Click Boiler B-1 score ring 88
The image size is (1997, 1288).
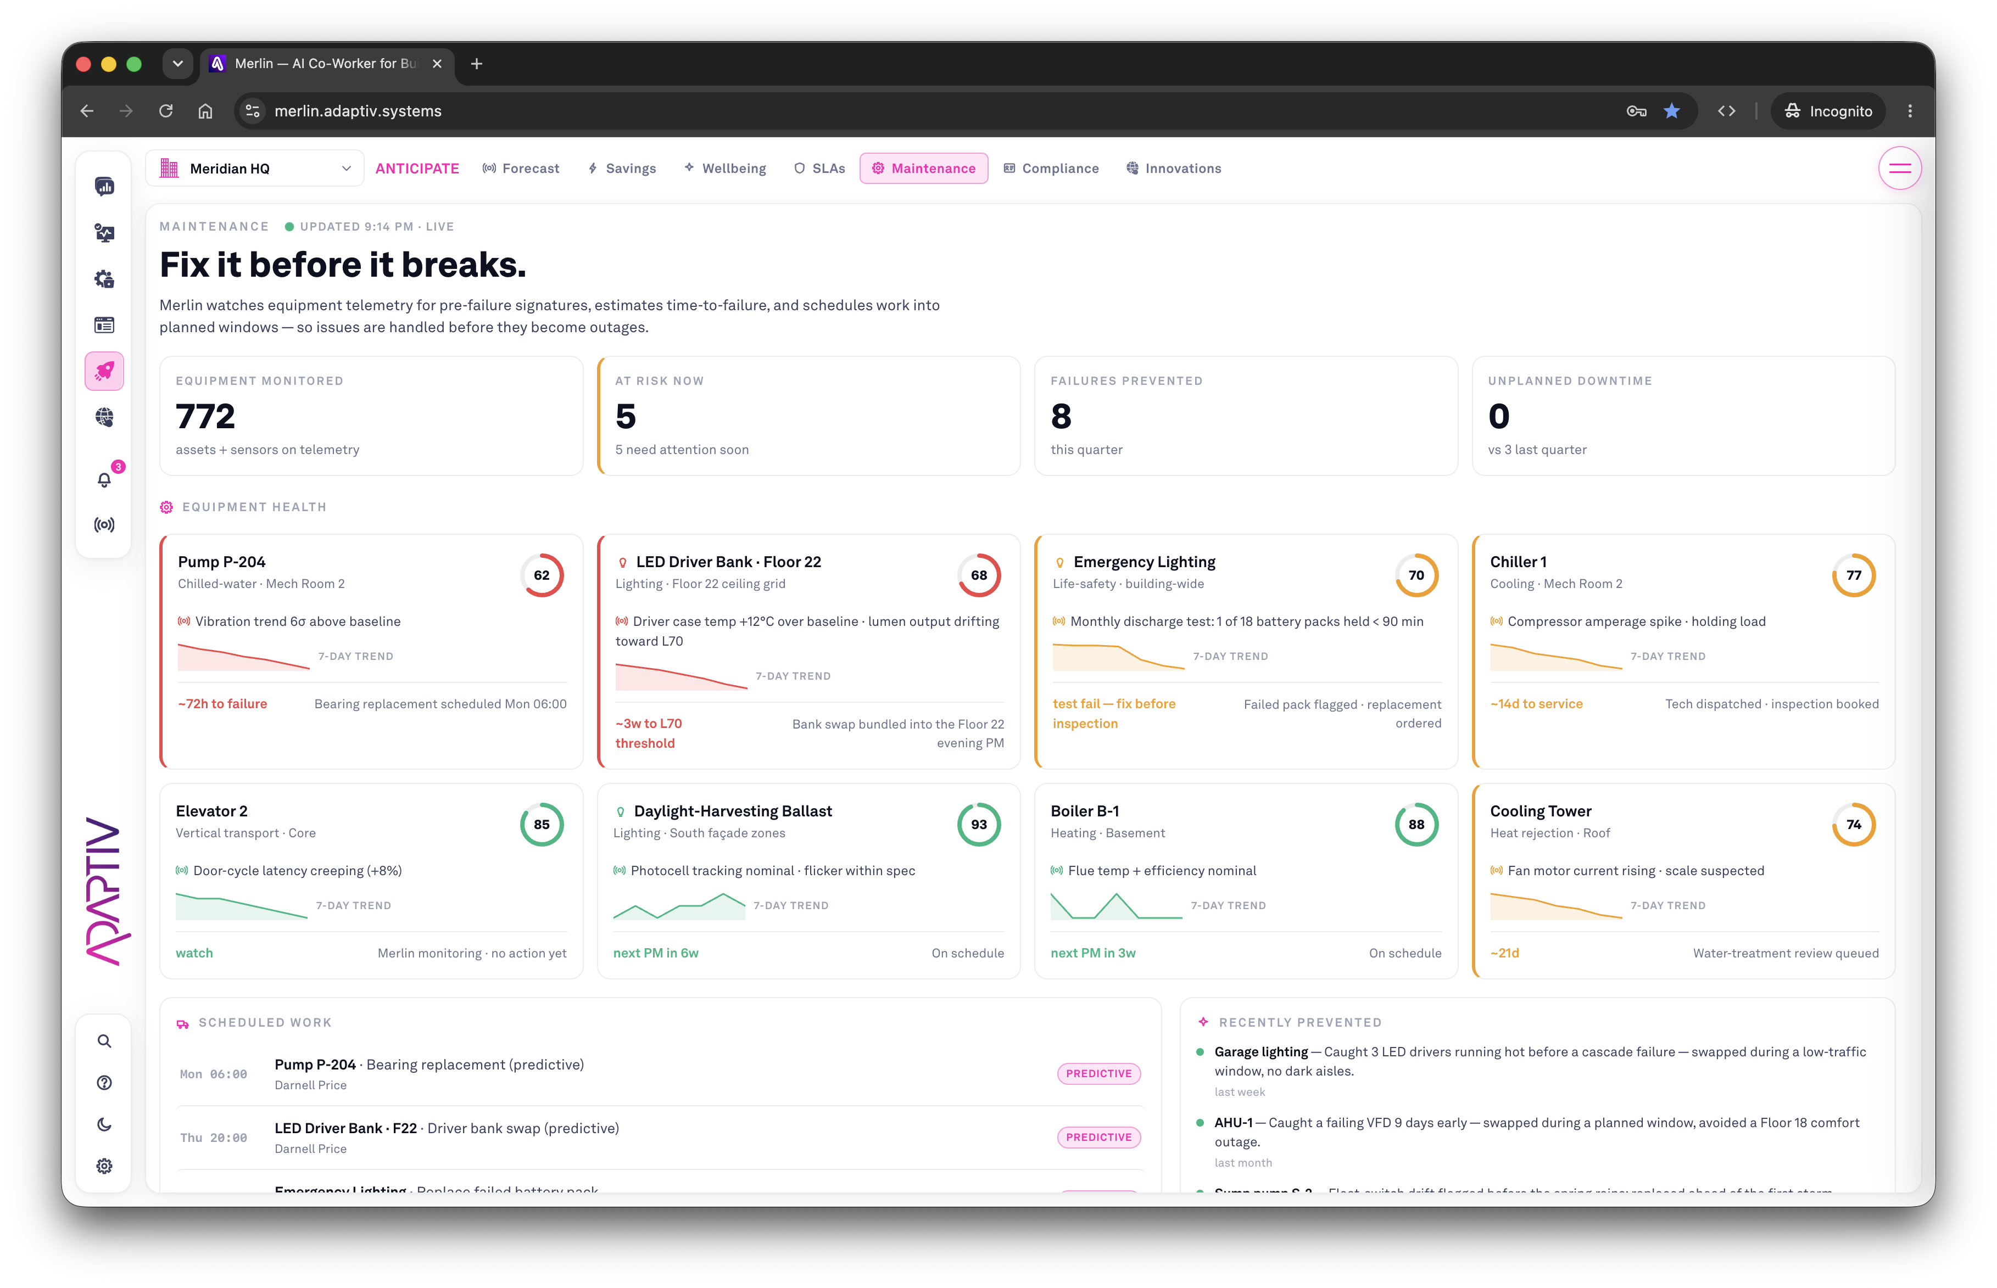(1416, 825)
